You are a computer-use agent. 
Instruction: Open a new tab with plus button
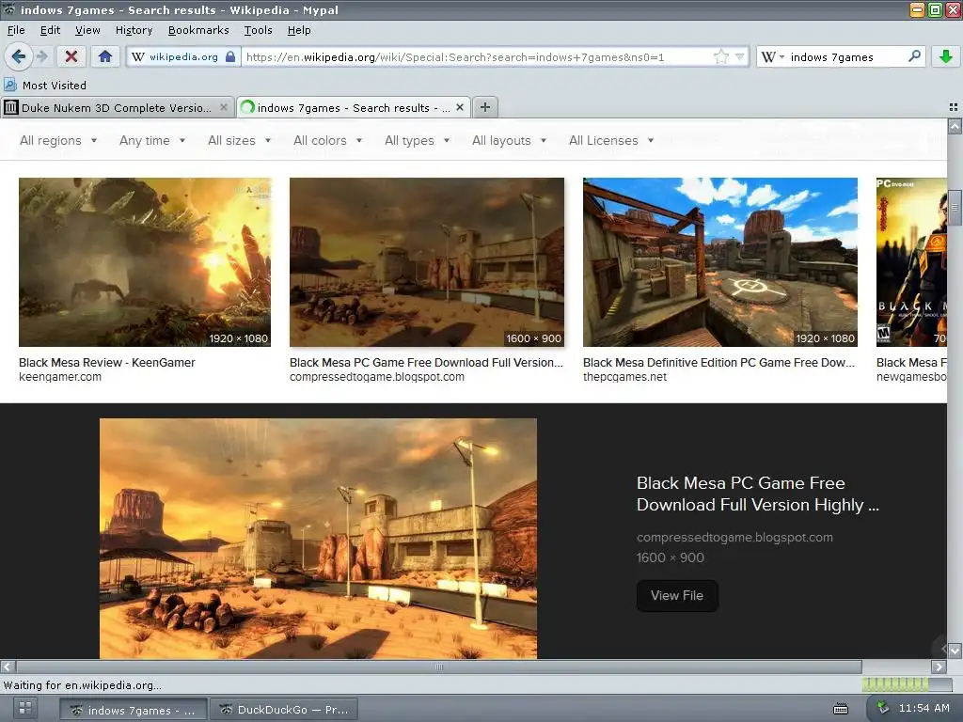click(x=485, y=107)
